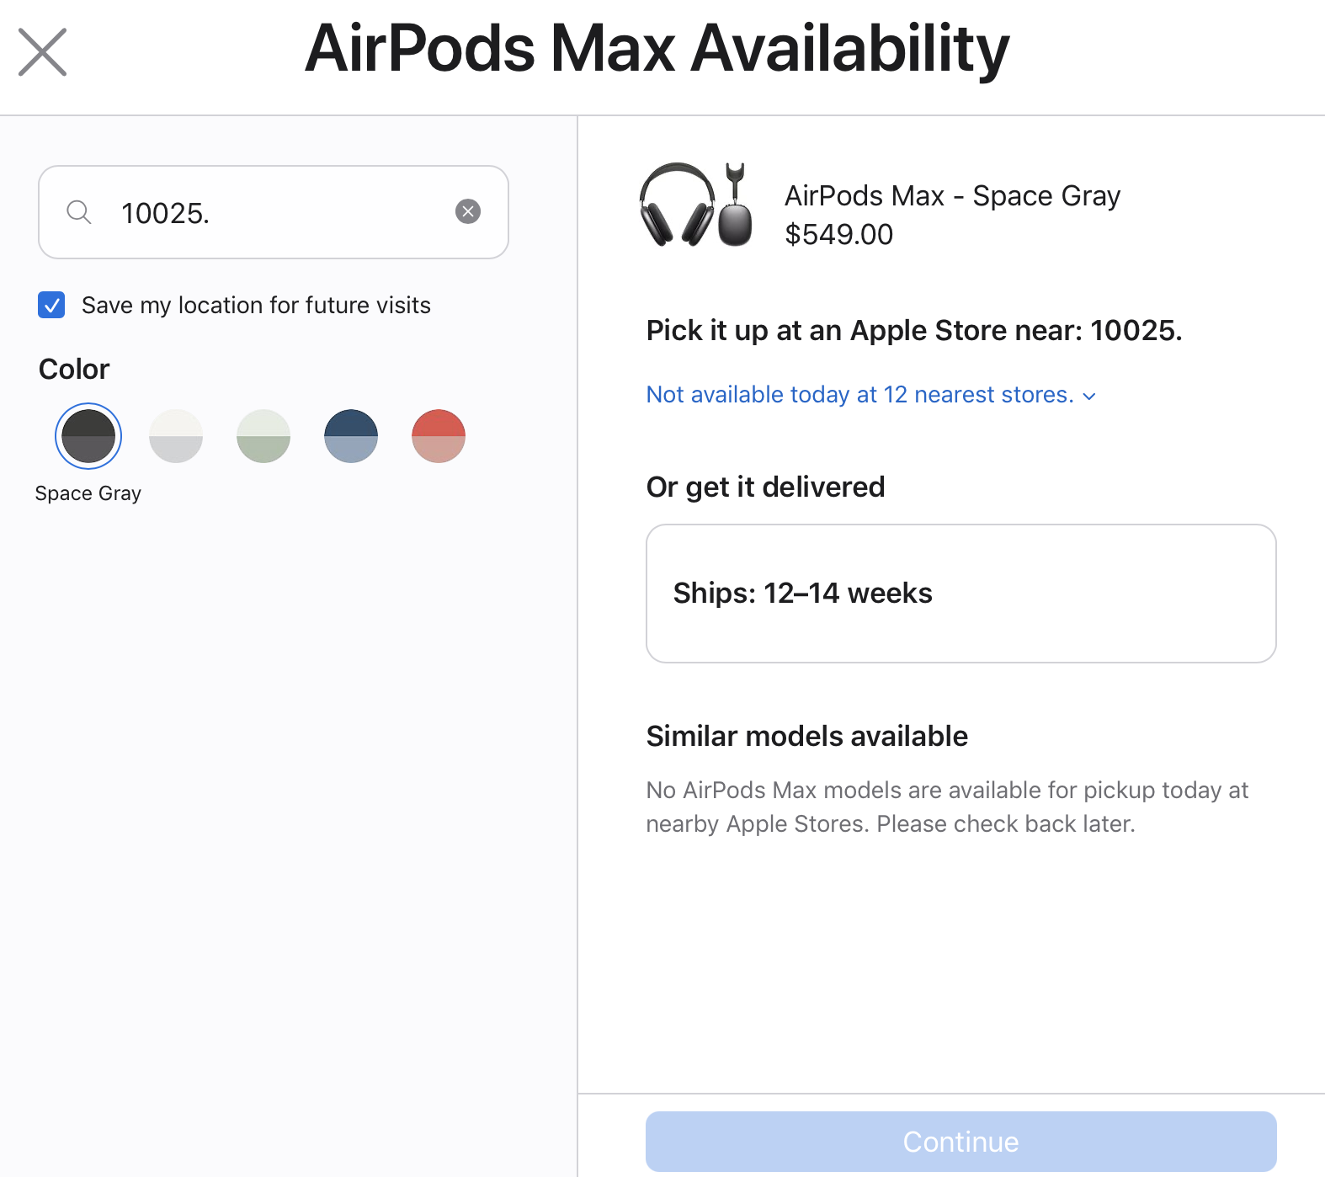1325x1177 pixels.
Task: Click the search magnifier icon
Action: 79,212
